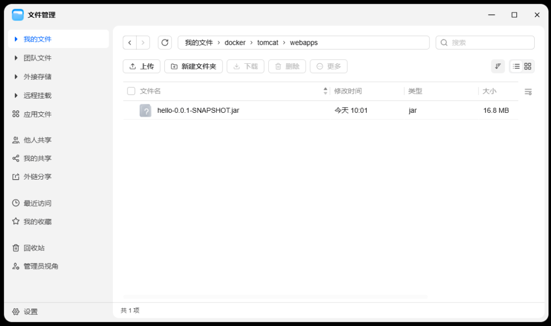551x326 pixels.
Task: Navigate to tomcat in breadcrumb path
Action: (x=267, y=42)
